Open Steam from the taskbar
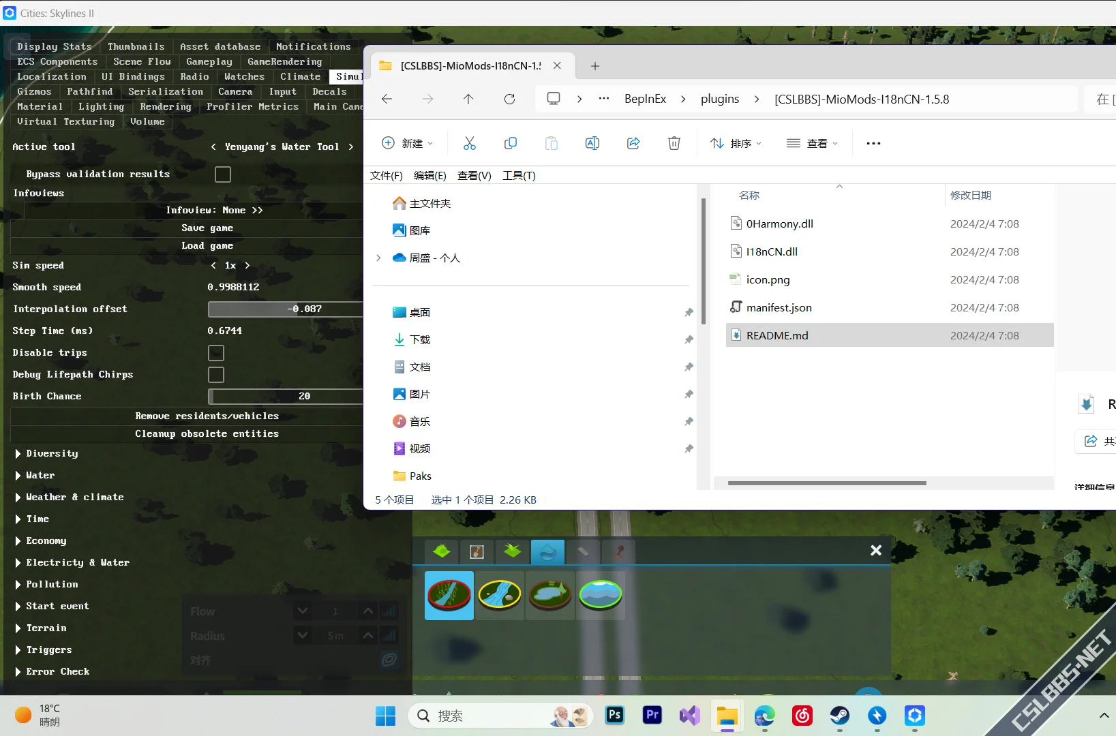This screenshot has width=1116, height=736. point(840,715)
